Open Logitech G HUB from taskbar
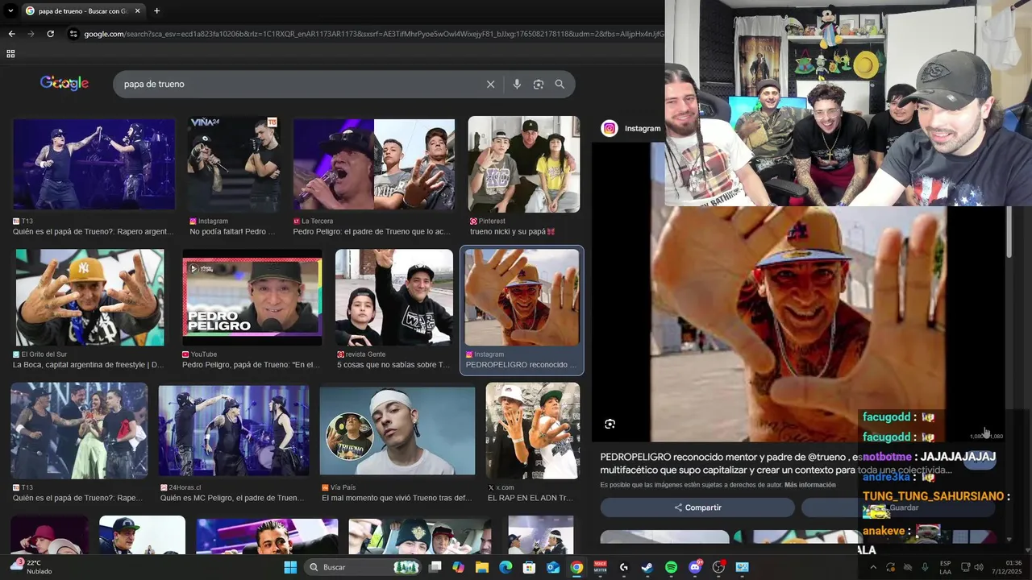The width and height of the screenshot is (1032, 580). 623,567
